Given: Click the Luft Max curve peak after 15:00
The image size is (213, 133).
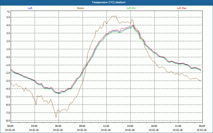Looking at the screenshot, I should tap(134, 25).
